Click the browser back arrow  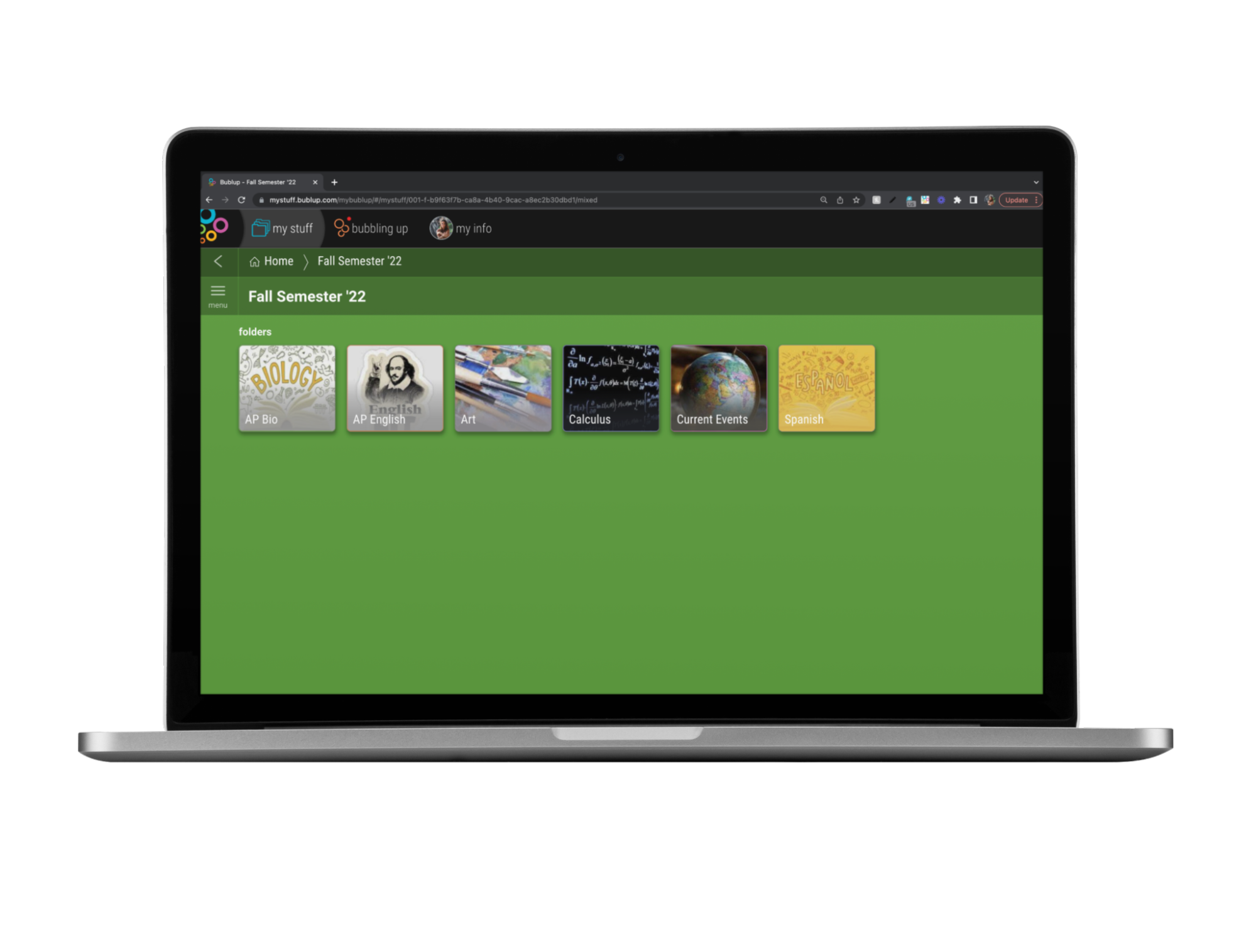click(x=209, y=199)
